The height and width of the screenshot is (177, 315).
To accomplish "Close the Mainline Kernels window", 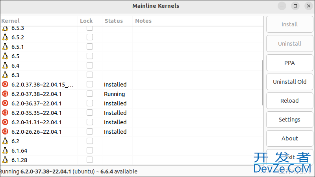I will (309, 6).
